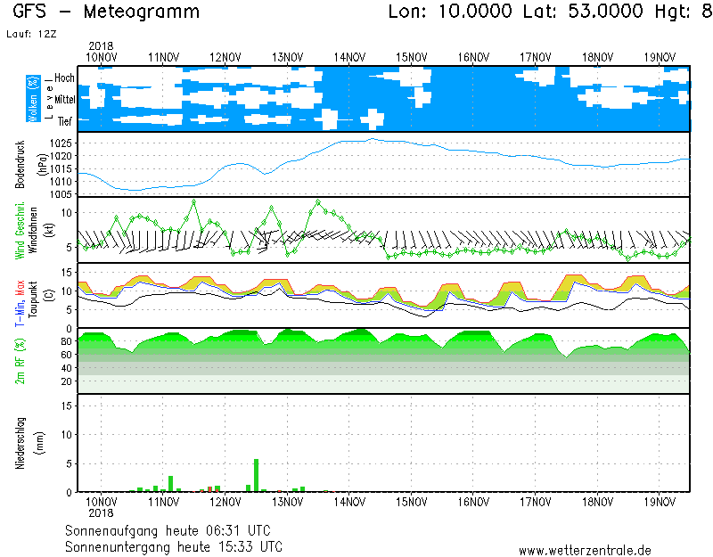
Task: Click the Lon: 10.0000 coordinate text
Action: click(x=450, y=12)
